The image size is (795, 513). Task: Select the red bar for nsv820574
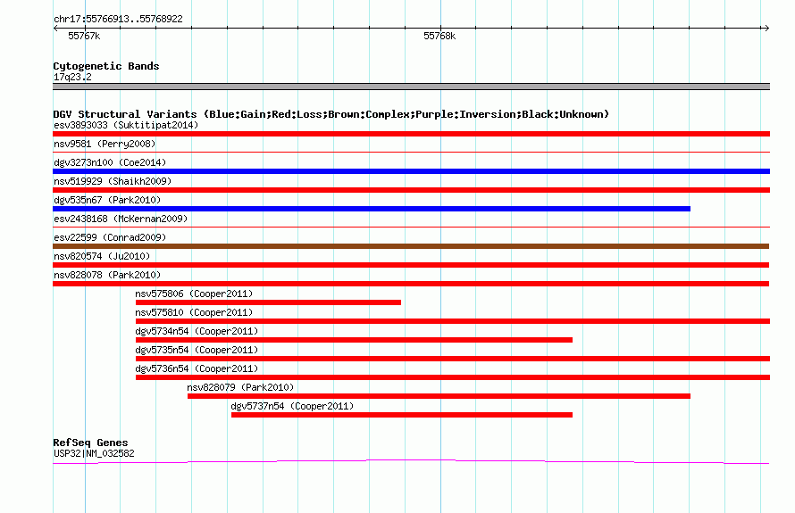click(411, 265)
